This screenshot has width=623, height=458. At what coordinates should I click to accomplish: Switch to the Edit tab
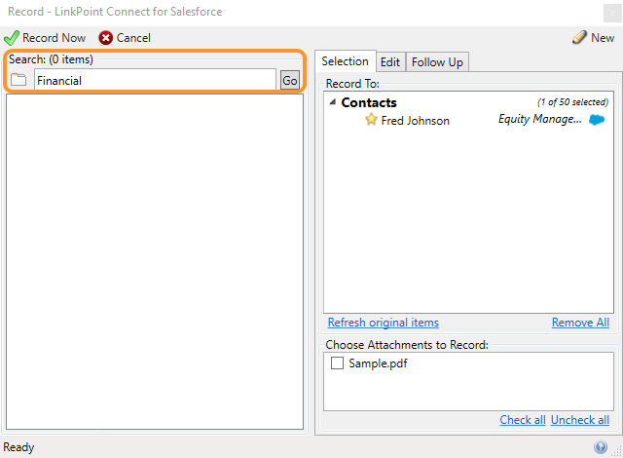tap(390, 62)
